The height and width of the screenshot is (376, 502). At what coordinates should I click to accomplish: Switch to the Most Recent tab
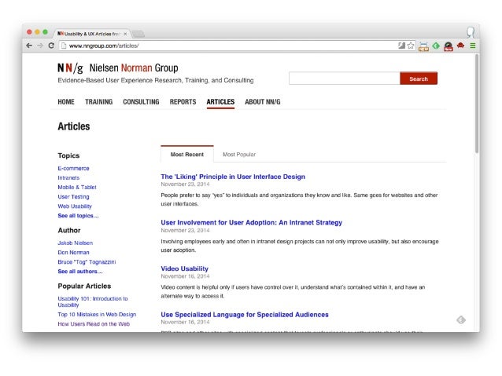coord(187,155)
